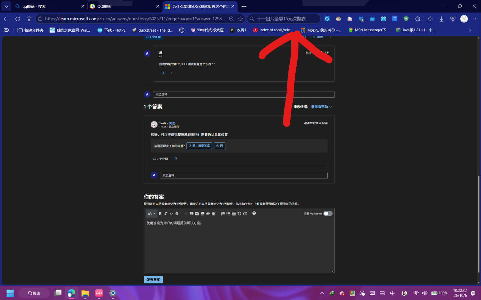Click the answer text editor area

click(239, 246)
